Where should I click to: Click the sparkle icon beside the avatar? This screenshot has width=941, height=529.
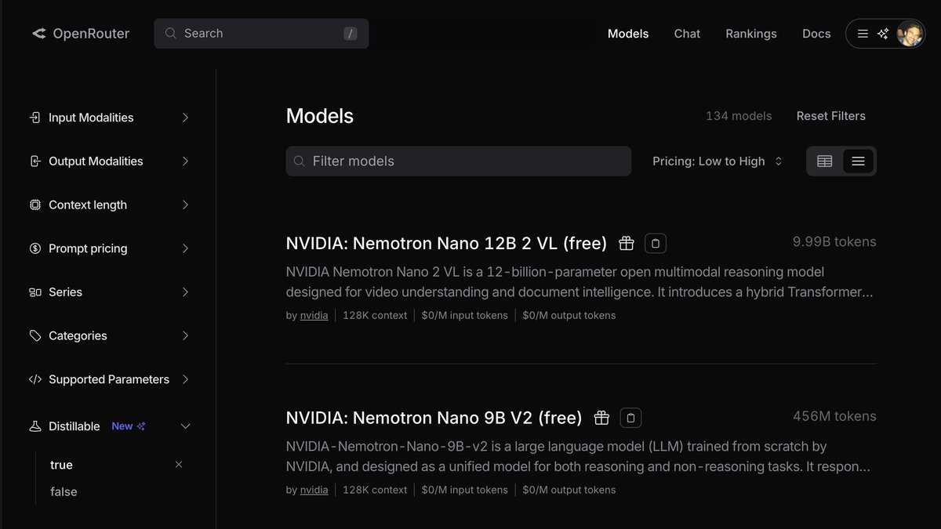pyautogui.click(x=883, y=34)
